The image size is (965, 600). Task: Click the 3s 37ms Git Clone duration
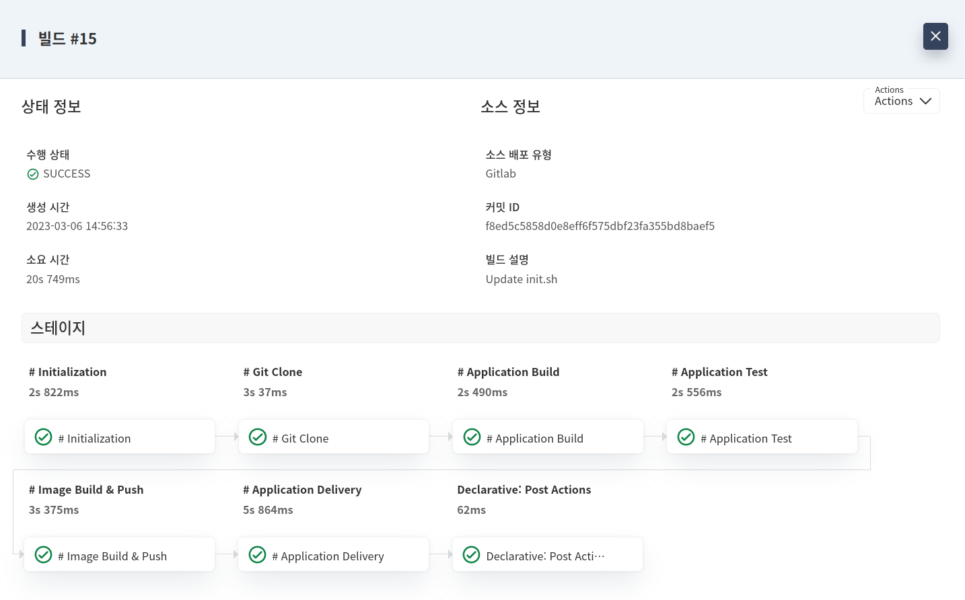(265, 392)
